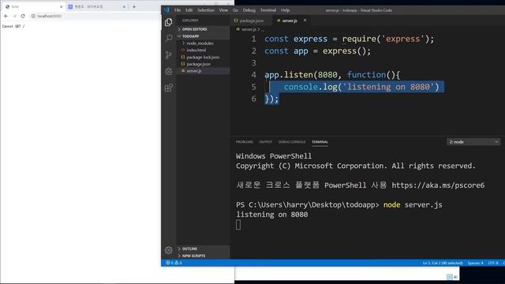Open the Selection menu
This screenshot has height=284, width=505.
tap(206, 10)
